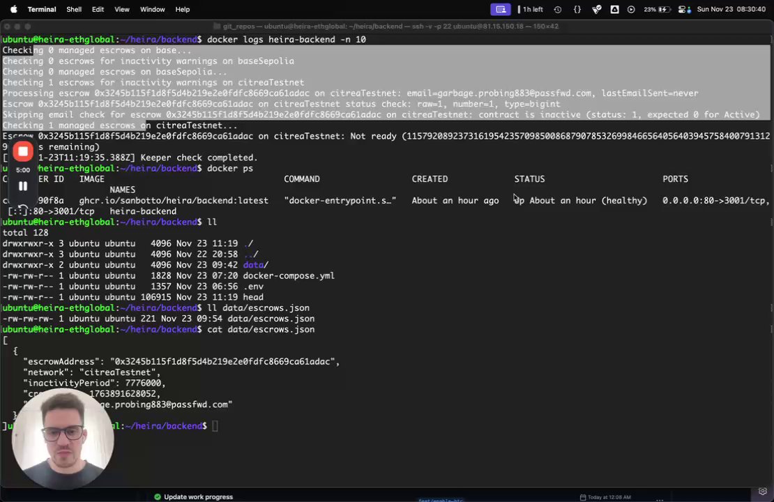The width and height of the screenshot is (774, 502).
Task: Open the Help menu
Action: 182,9
